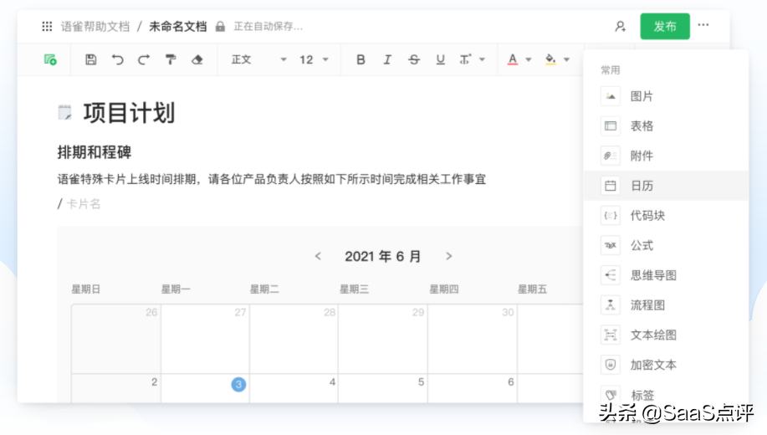Image resolution: width=767 pixels, height=435 pixels.
Task: Open the 正文 paragraph style dropdown
Action: point(258,59)
